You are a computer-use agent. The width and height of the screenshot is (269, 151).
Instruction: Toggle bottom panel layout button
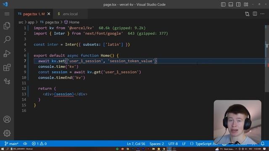click(231, 5)
